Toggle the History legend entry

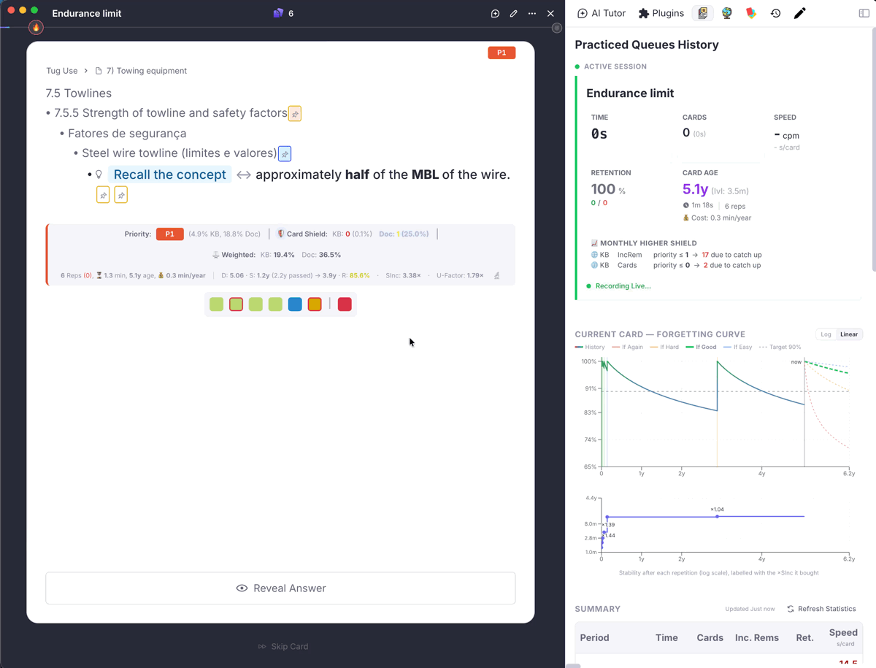[x=590, y=348]
